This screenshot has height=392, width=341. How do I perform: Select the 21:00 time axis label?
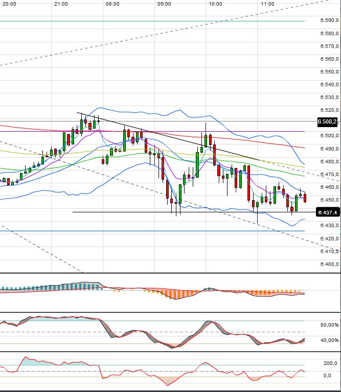61,4
